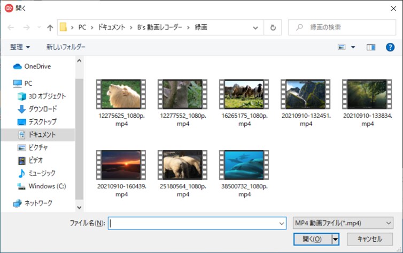
Task: Click the change view layout icon
Action: 342,47
